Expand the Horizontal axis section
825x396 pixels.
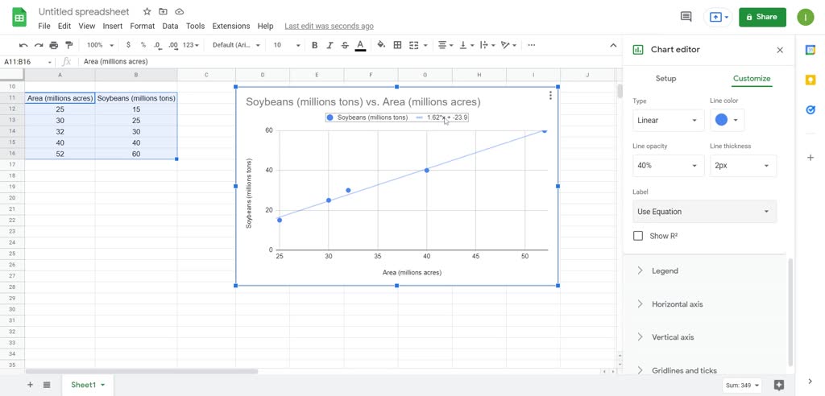677,304
